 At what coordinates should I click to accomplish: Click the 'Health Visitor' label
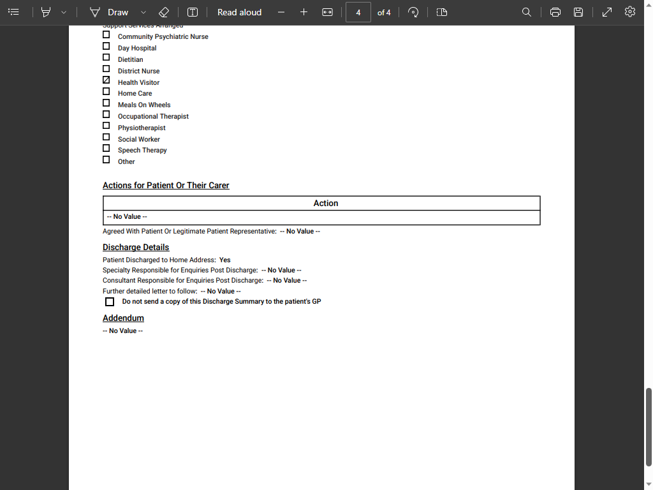click(x=138, y=82)
